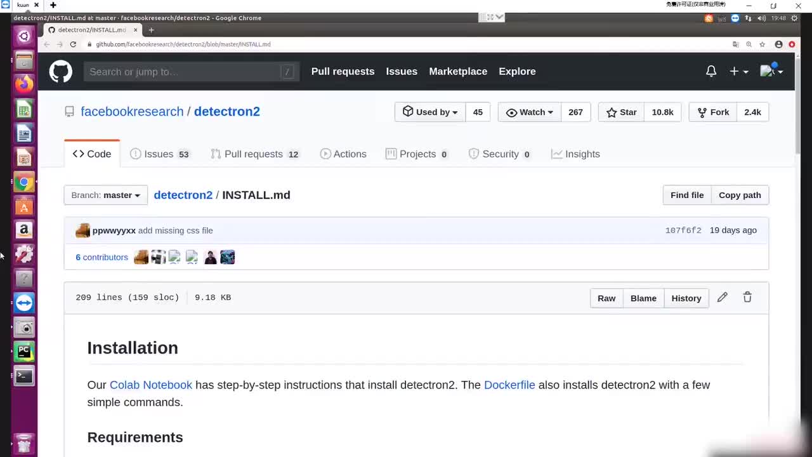Open Terminal from the dock

(24, 376)
